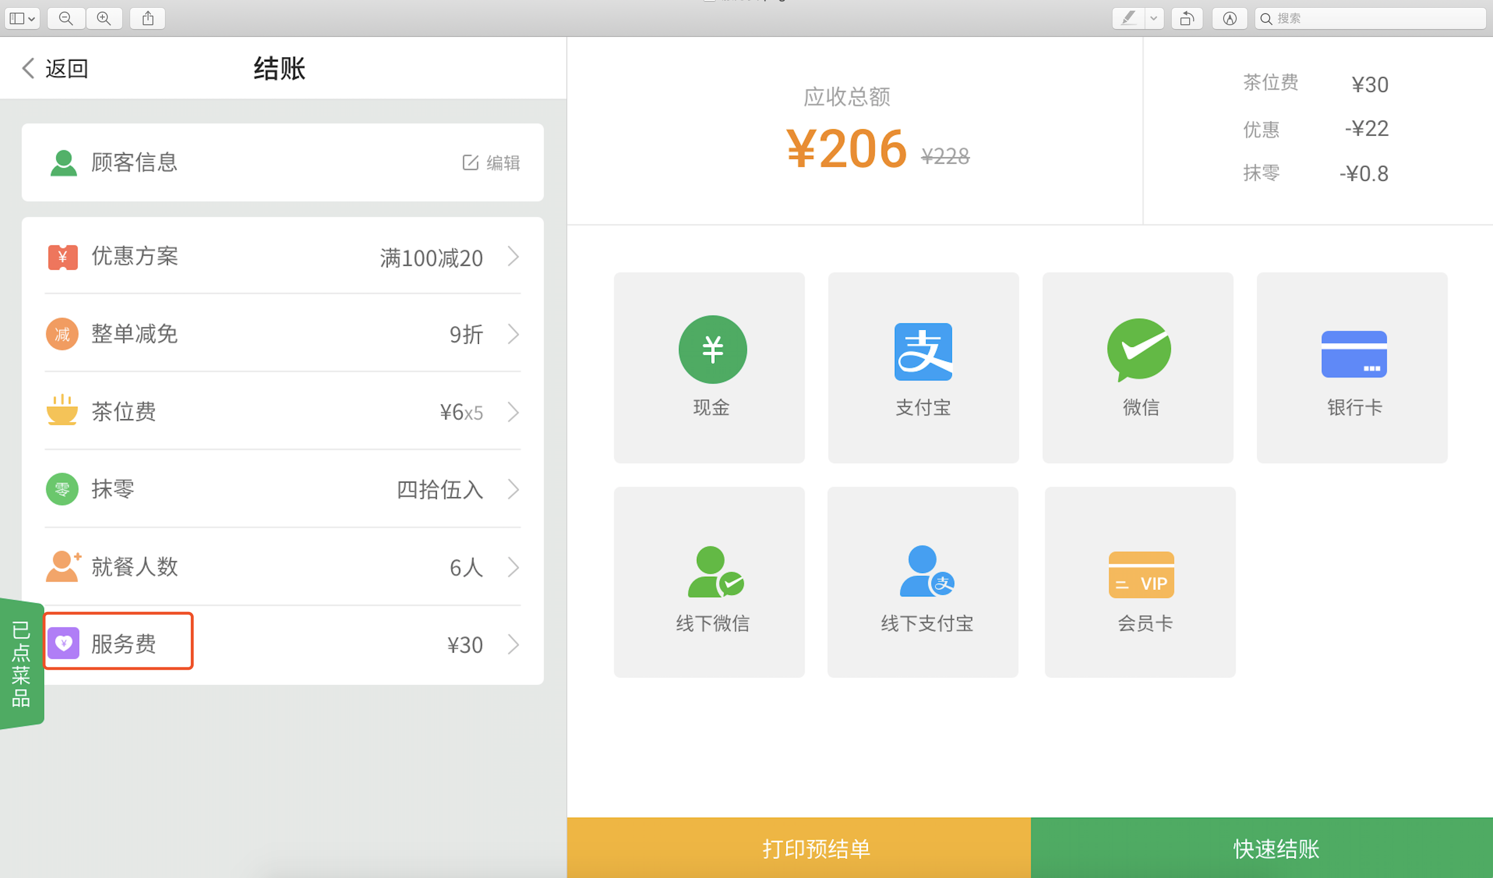This screenshot has width=1493, height=878.
Task: Choose 会员卡 VIP card payment
Action: tap(1141, 582)
